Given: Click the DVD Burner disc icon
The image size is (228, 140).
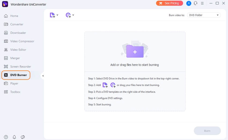Looking at the screenshot, I should pos(6,75).
